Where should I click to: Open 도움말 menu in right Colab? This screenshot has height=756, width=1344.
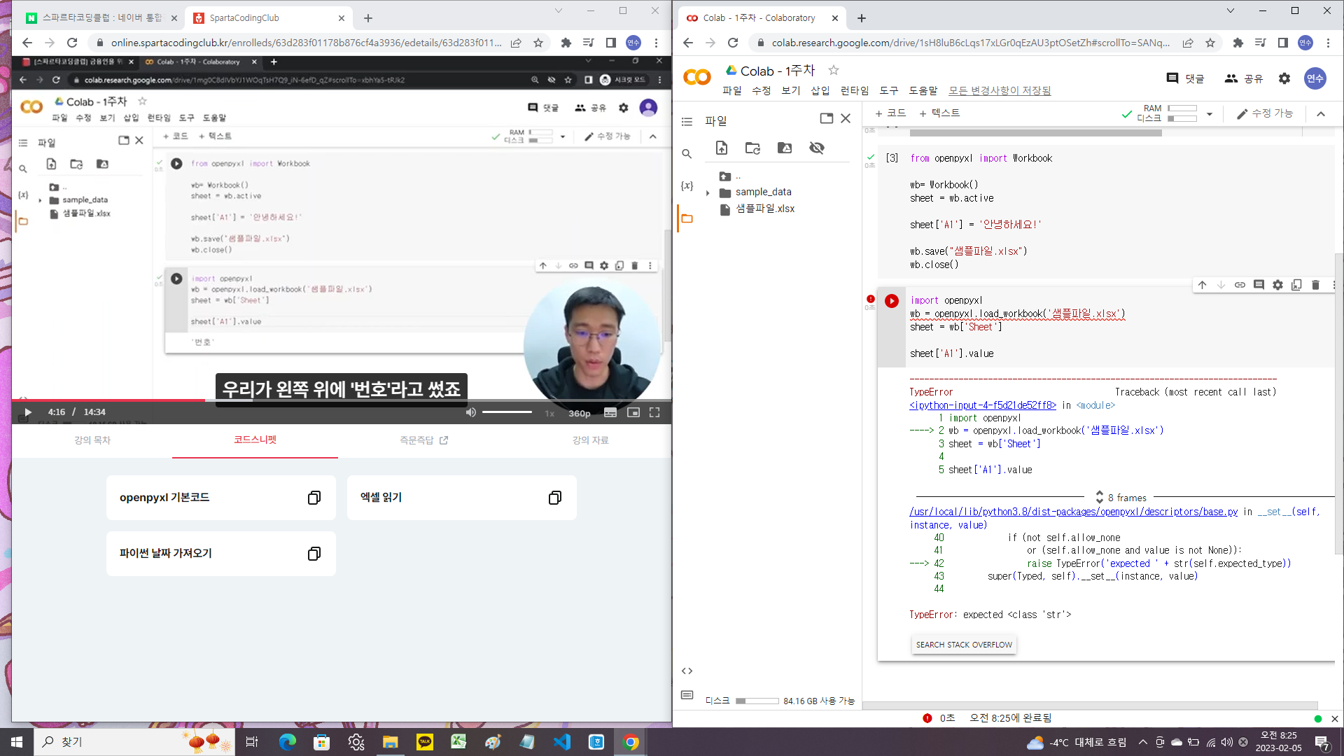923,91
